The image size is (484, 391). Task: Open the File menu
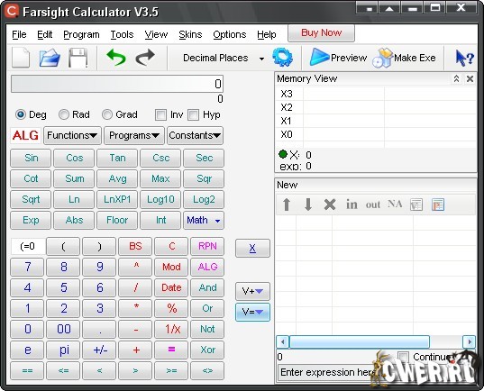pos(19,34)
